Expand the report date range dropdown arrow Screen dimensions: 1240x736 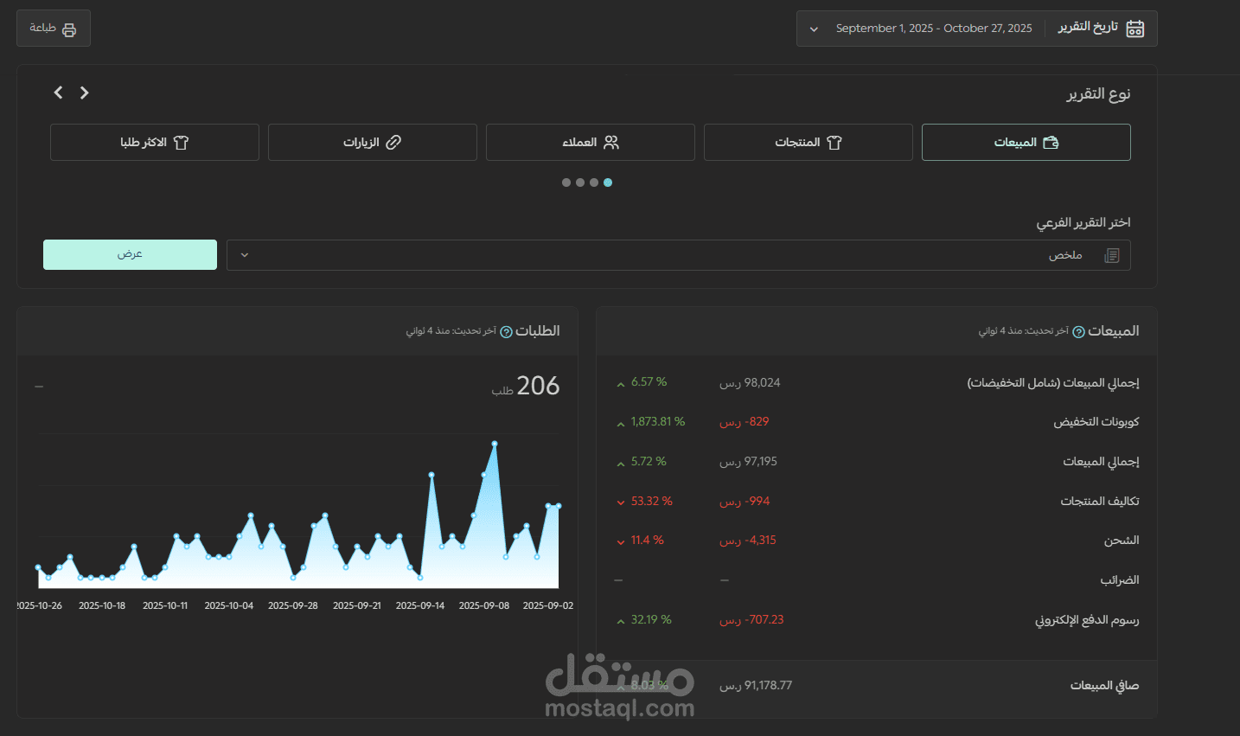tap(814, 29)
